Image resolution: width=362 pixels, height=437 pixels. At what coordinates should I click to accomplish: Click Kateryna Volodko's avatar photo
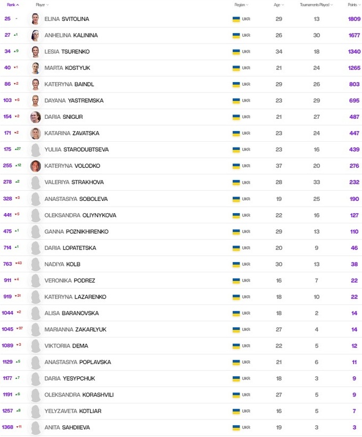coord(36,166)
